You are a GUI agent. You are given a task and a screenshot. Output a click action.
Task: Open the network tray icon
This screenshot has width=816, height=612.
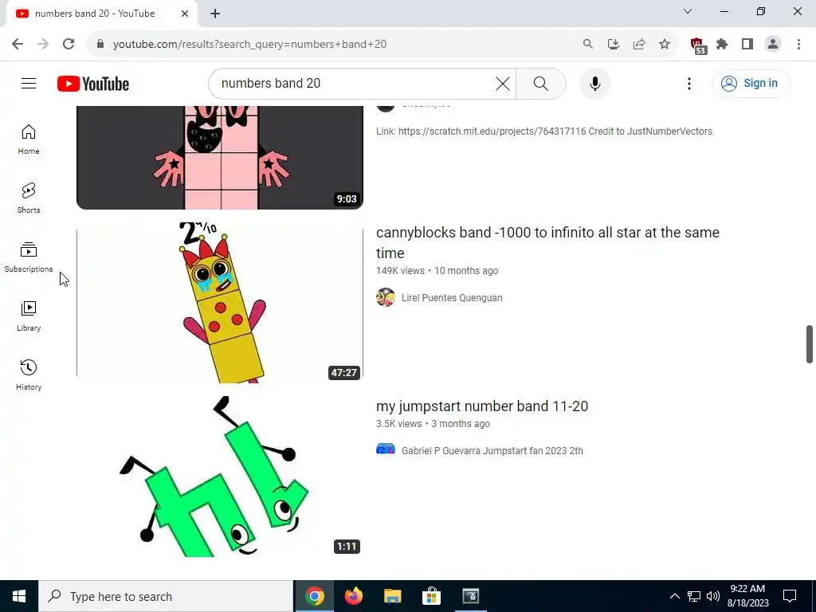tap(694, 596)
